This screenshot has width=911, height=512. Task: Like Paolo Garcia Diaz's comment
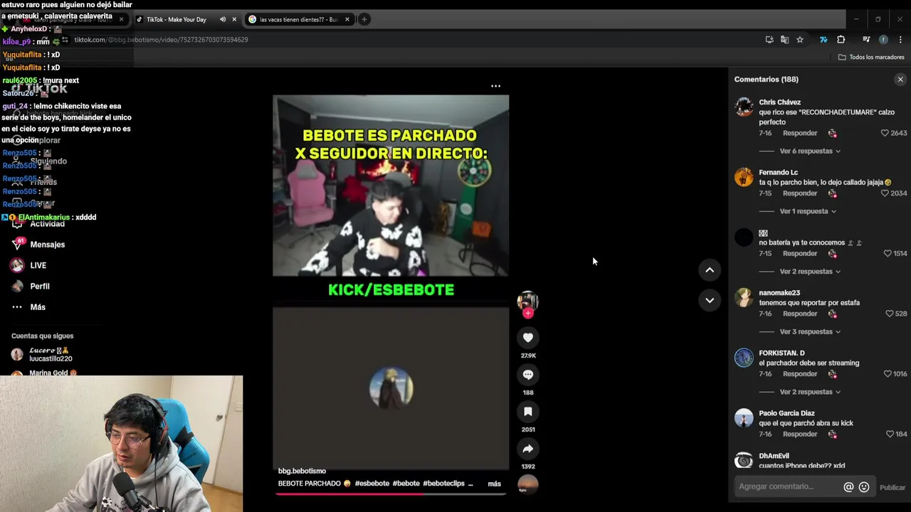click(x=889, y=434)
